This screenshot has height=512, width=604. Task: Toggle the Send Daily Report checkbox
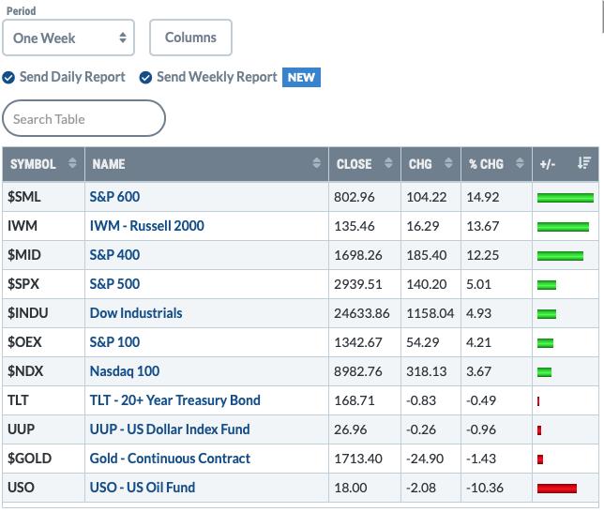(x=8, y=78)
